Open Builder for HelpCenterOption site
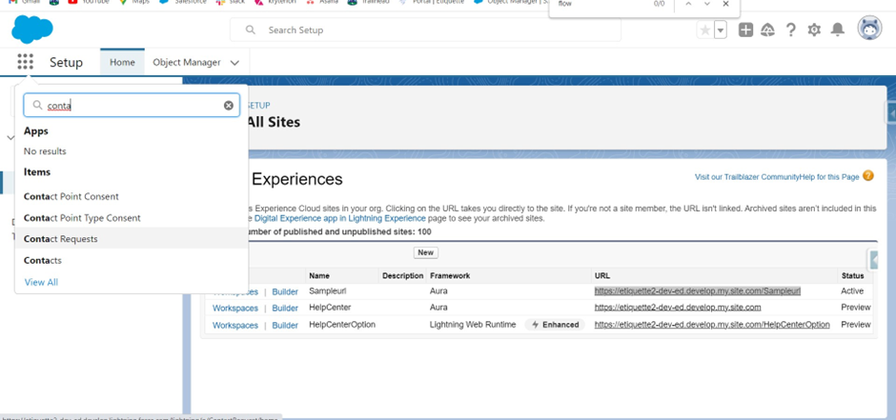The image size is (896, 420). [x=285, y=326]
